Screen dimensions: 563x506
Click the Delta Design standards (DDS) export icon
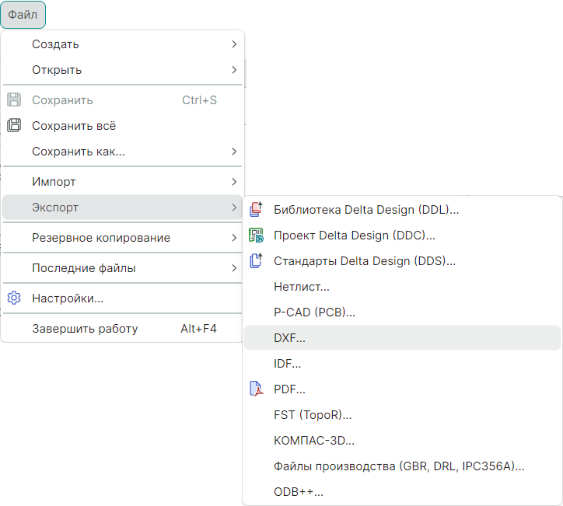(256, 260)
